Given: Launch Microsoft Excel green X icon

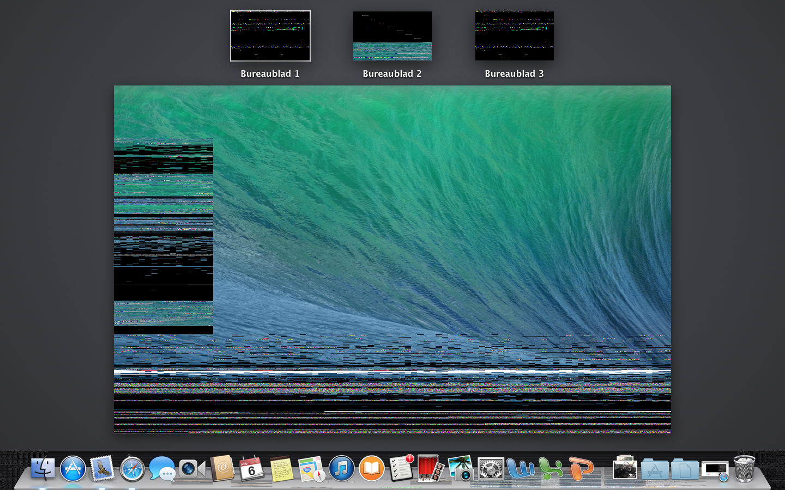Looking at the screenshot, I should tap(551, 468).
